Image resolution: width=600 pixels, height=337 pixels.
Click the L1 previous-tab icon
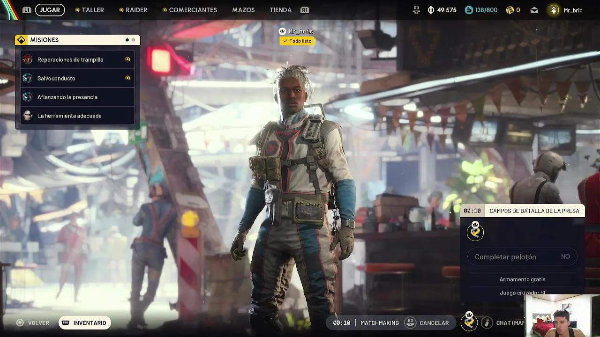point(27,10)
